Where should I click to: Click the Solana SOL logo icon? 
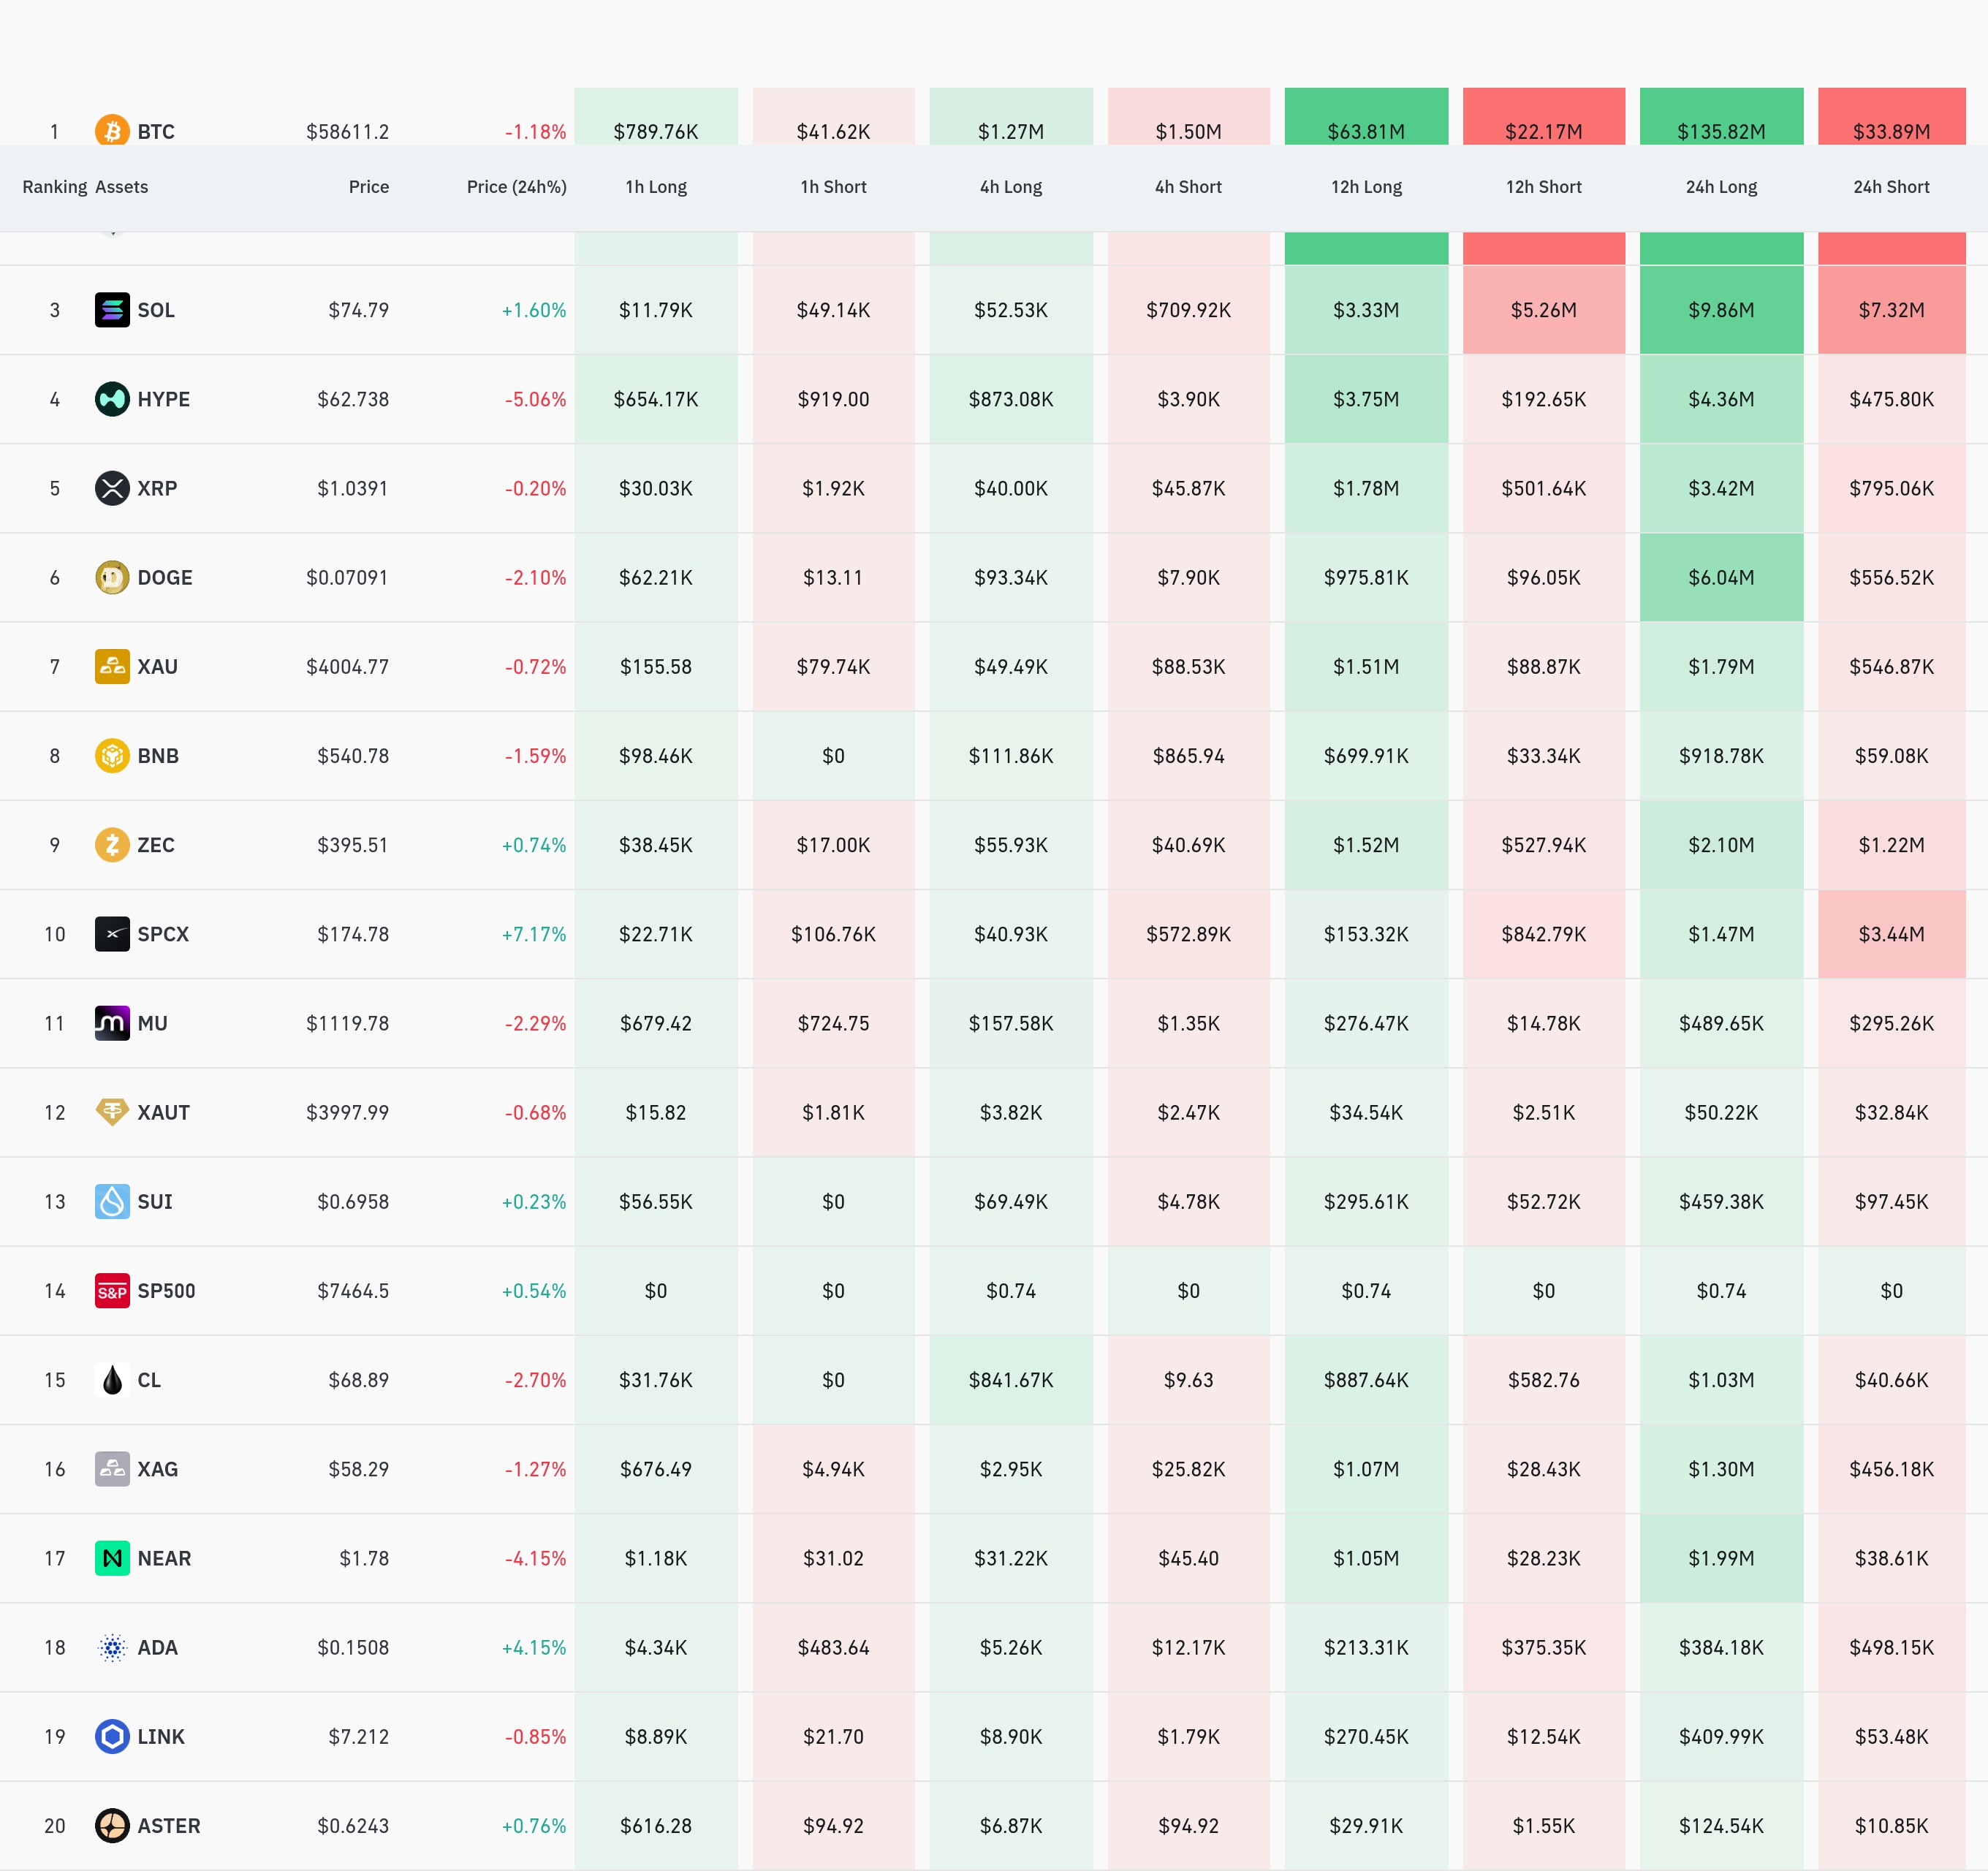click(x=112, y=310)
